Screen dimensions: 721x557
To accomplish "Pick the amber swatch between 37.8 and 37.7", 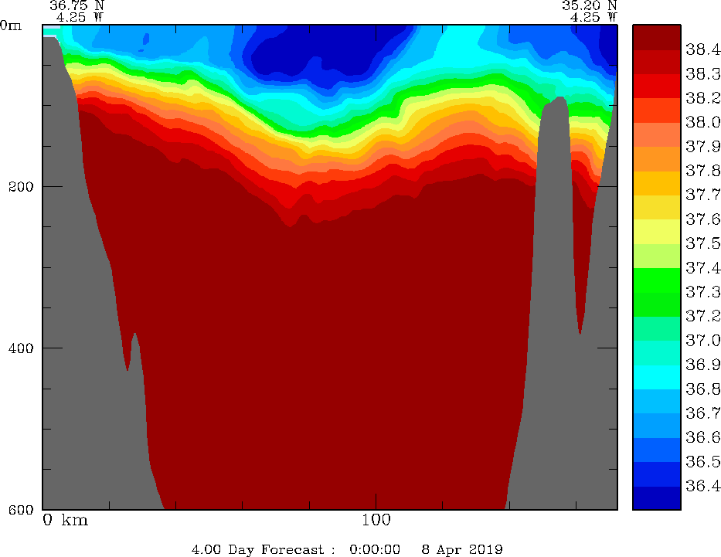I will click(657, 183).
